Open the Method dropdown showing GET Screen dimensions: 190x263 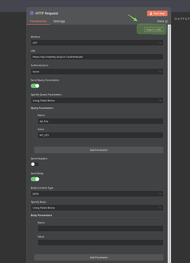point(97,43)
